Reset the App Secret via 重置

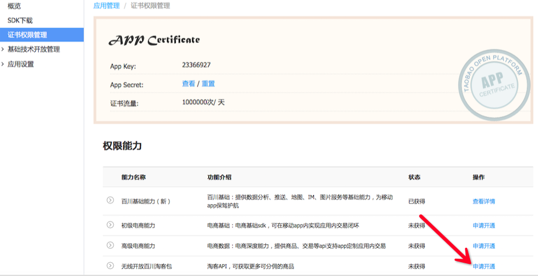pyautogui.click(x=208, y=84)
